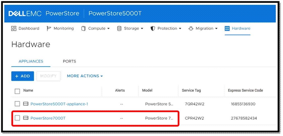Viewport: 283px width, 136px height.
Task: Open the PowerStore5000T-appliance-1 link
Action: click(x=59, y=104)
